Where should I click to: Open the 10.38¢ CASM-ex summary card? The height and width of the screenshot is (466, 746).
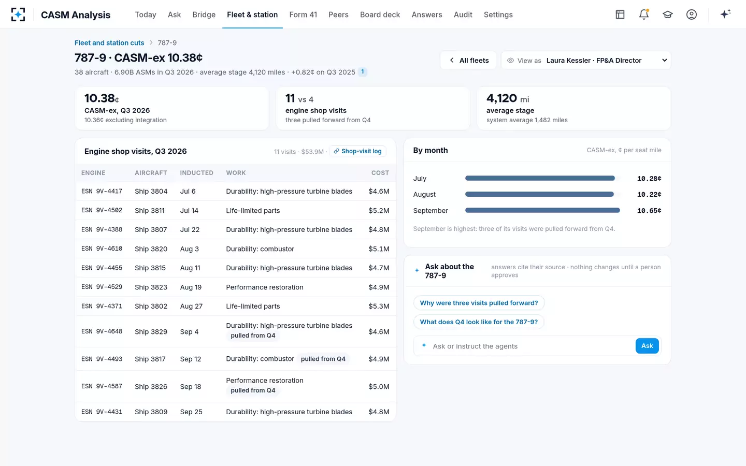tap(172, 108)
